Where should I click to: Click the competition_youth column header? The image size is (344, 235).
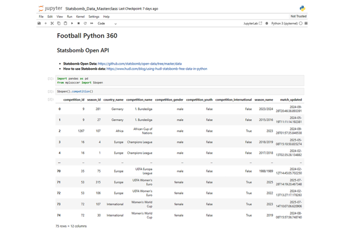pyautogui.click(x=200, y=100)
